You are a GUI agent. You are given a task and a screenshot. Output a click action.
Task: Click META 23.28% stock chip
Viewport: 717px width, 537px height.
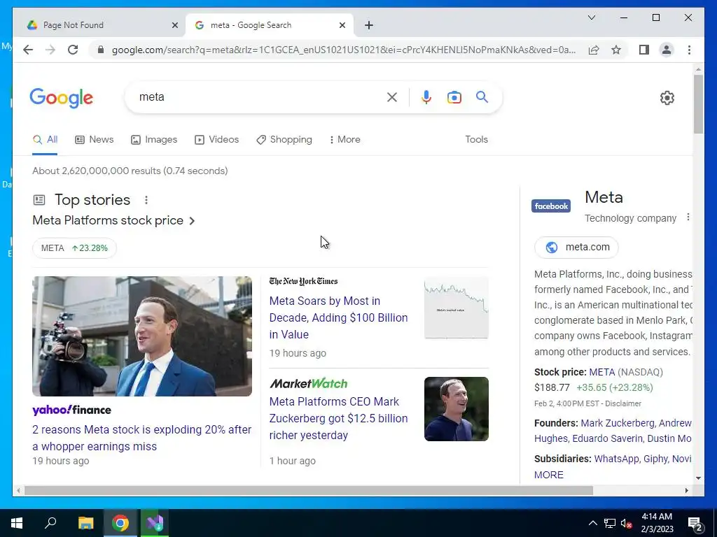point(74,248)
